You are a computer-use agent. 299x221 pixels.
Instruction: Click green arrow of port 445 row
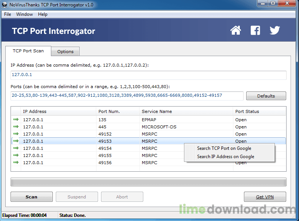click(16, 127)
